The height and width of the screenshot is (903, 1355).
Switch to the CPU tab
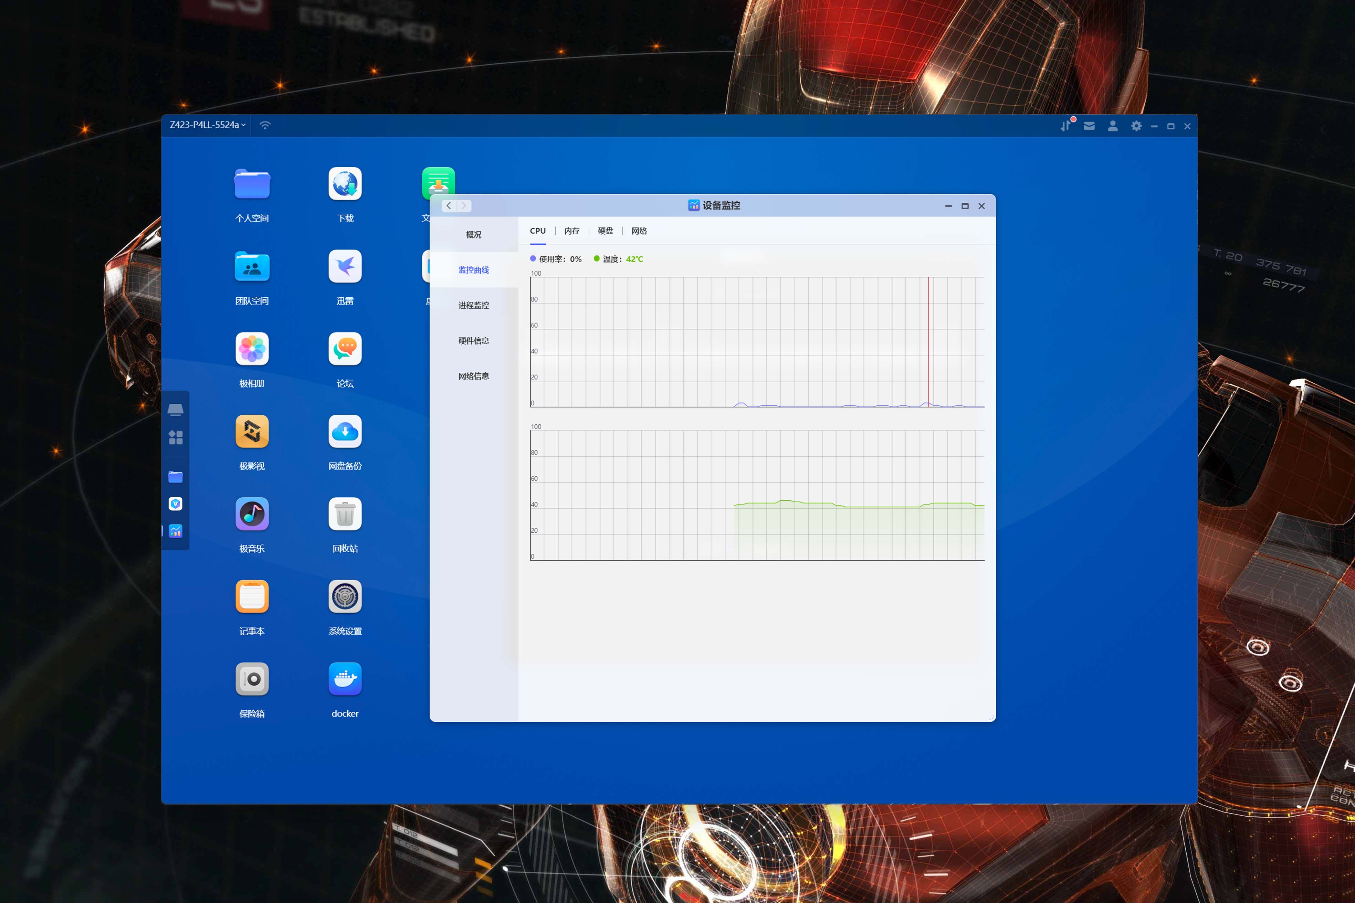[x=537, y=231]
